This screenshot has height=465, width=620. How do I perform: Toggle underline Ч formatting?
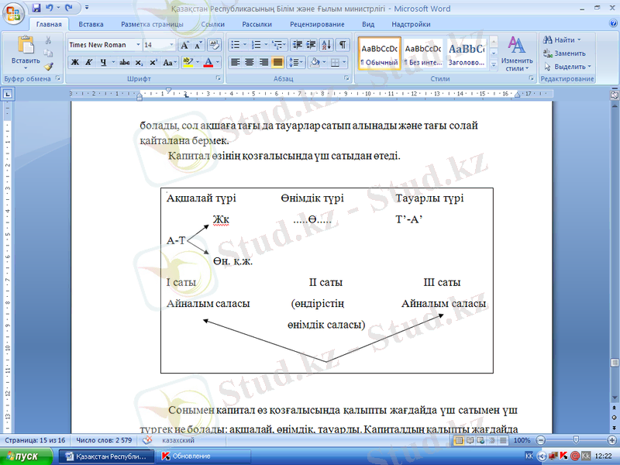pos(103,63)
